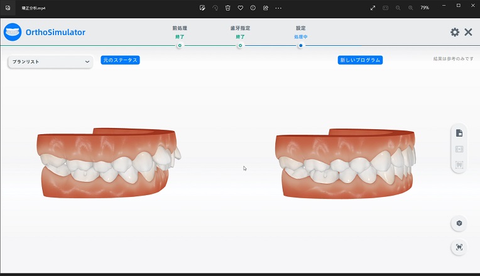Click the tooth frame icon in side panel
Screen dimensions: 480x276
459,165
